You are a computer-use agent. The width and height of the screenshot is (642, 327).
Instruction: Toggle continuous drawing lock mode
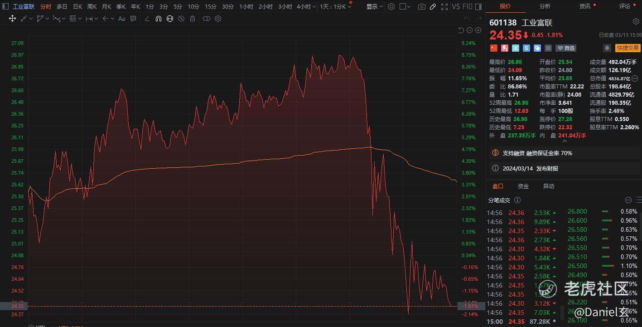169,19
